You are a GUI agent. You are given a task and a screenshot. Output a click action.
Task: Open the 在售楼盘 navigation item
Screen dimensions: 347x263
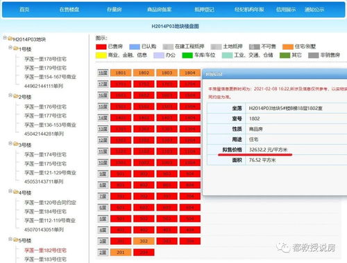[x=69, y=10]
